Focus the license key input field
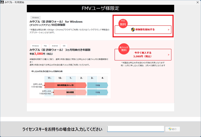Image resolution: width=201 pixels, height=137 pixels. (136, 129)
